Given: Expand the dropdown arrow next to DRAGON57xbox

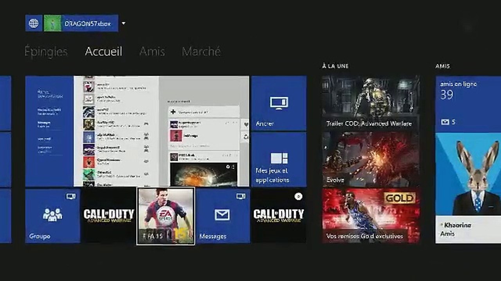Looking at the screenshot, I should pos(123,23).
